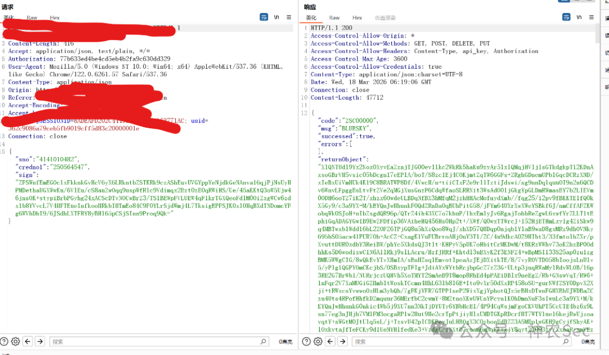Screen dimensions: 609x355
Task: Click the 请求 panel title
Action: tap(7, 7)
